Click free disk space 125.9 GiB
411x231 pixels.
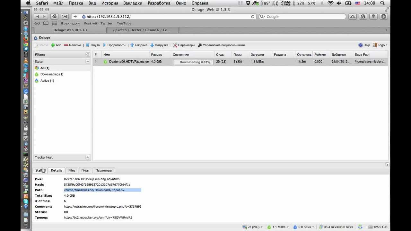(378, 227)
